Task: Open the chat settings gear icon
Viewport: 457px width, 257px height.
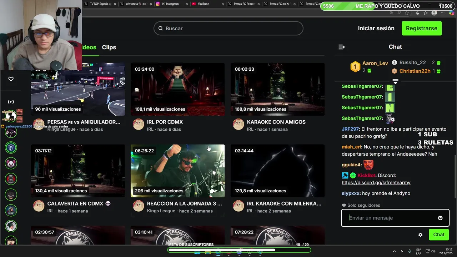Action: point(420,235)
